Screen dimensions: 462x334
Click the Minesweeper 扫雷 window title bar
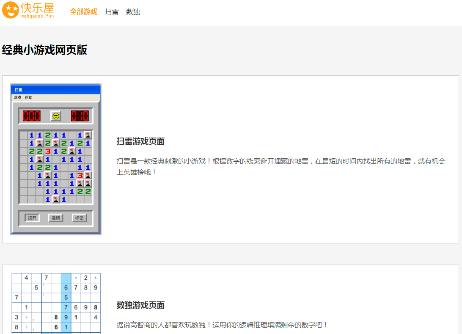click(x=56, y=89)
